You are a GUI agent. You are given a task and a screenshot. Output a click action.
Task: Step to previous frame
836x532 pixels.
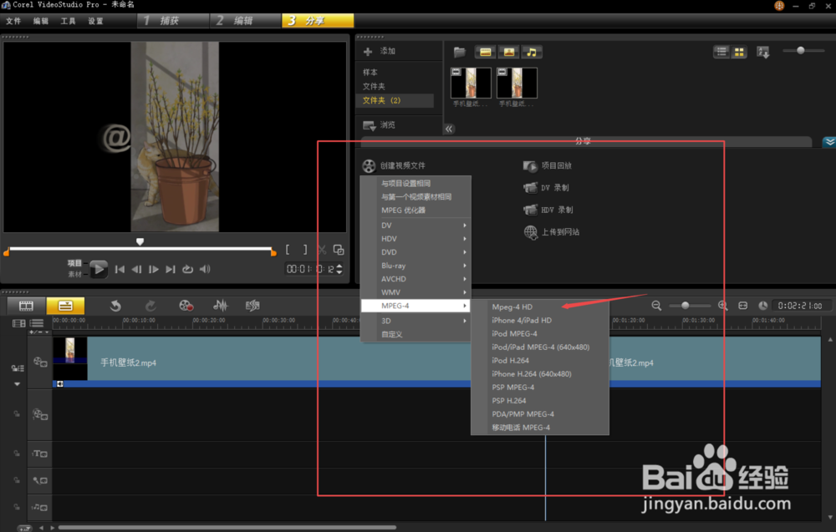[136, 270]
